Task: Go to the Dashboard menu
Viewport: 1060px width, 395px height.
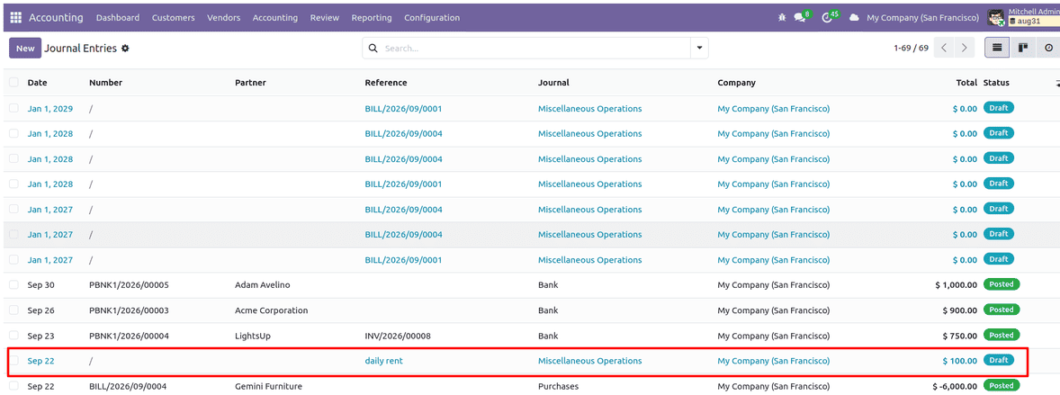Action: tap(118, 18)
